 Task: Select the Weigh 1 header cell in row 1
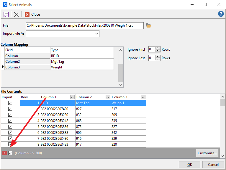[129, 103]
